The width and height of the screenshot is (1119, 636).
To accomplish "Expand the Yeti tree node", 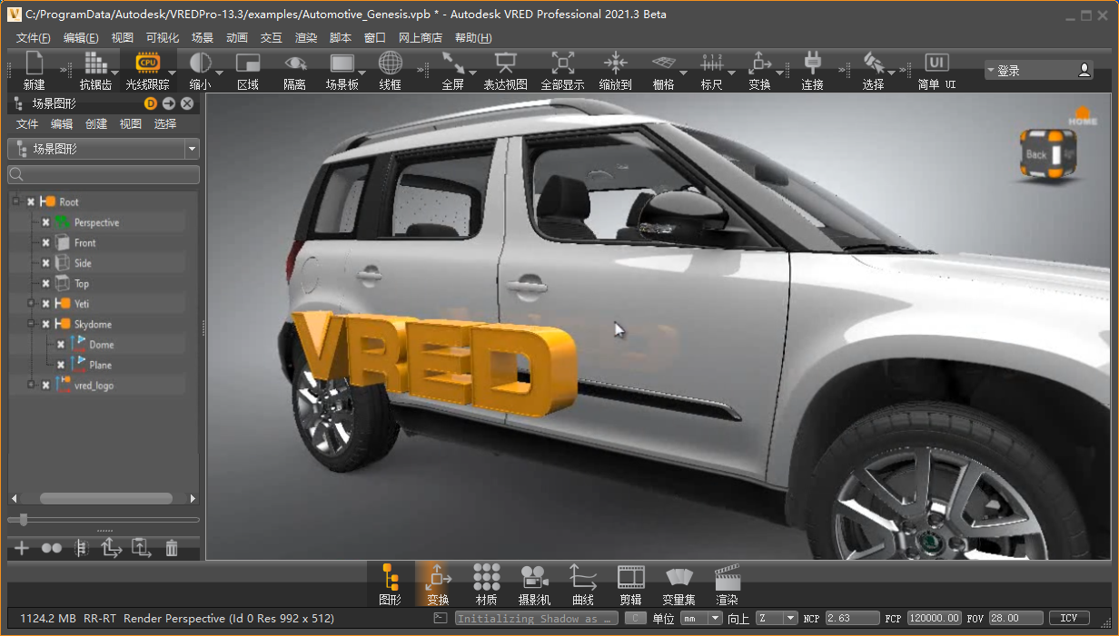I will click(31, 303).
